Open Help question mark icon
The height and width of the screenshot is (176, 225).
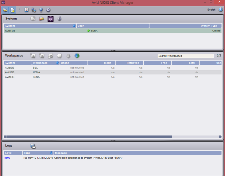(x=221, y=9)
